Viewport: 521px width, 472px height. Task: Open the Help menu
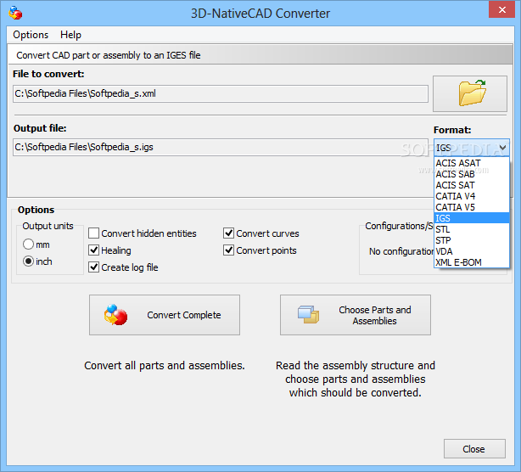point(70,35)
